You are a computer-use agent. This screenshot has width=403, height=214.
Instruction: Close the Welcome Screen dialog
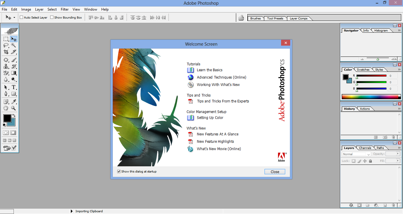[274, 171]
